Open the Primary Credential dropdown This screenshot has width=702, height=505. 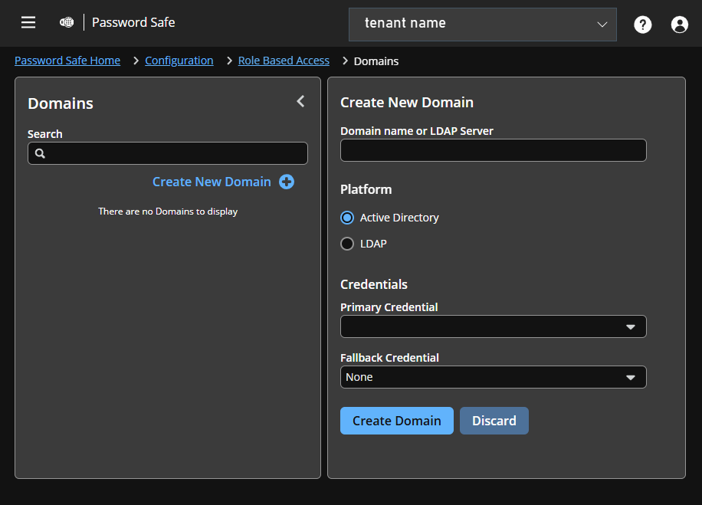[493, 326]
